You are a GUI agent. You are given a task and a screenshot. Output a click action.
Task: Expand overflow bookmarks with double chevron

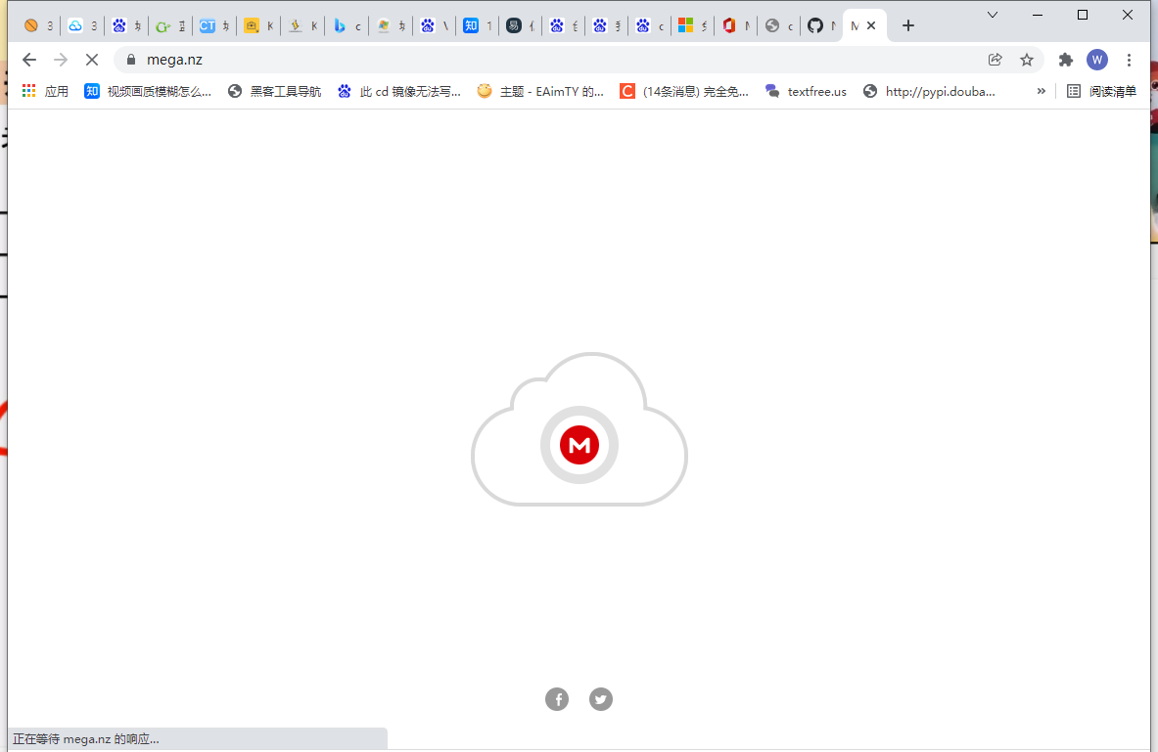click(x=1041, y=91)
